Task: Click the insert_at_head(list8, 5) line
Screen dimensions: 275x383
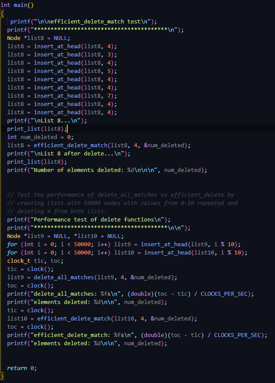Action: point(62,71)
